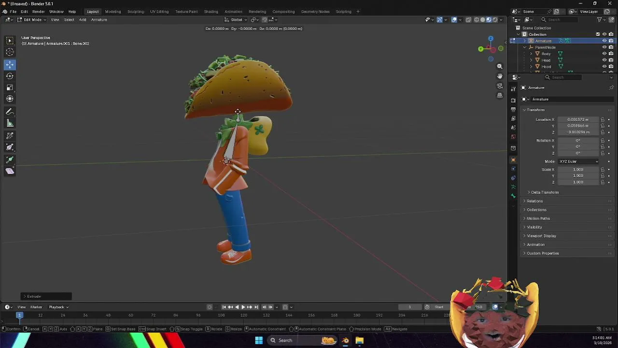Open the Tool properties tab icon
Viewport: 618px width, 348px height.
tap(513, 88)
